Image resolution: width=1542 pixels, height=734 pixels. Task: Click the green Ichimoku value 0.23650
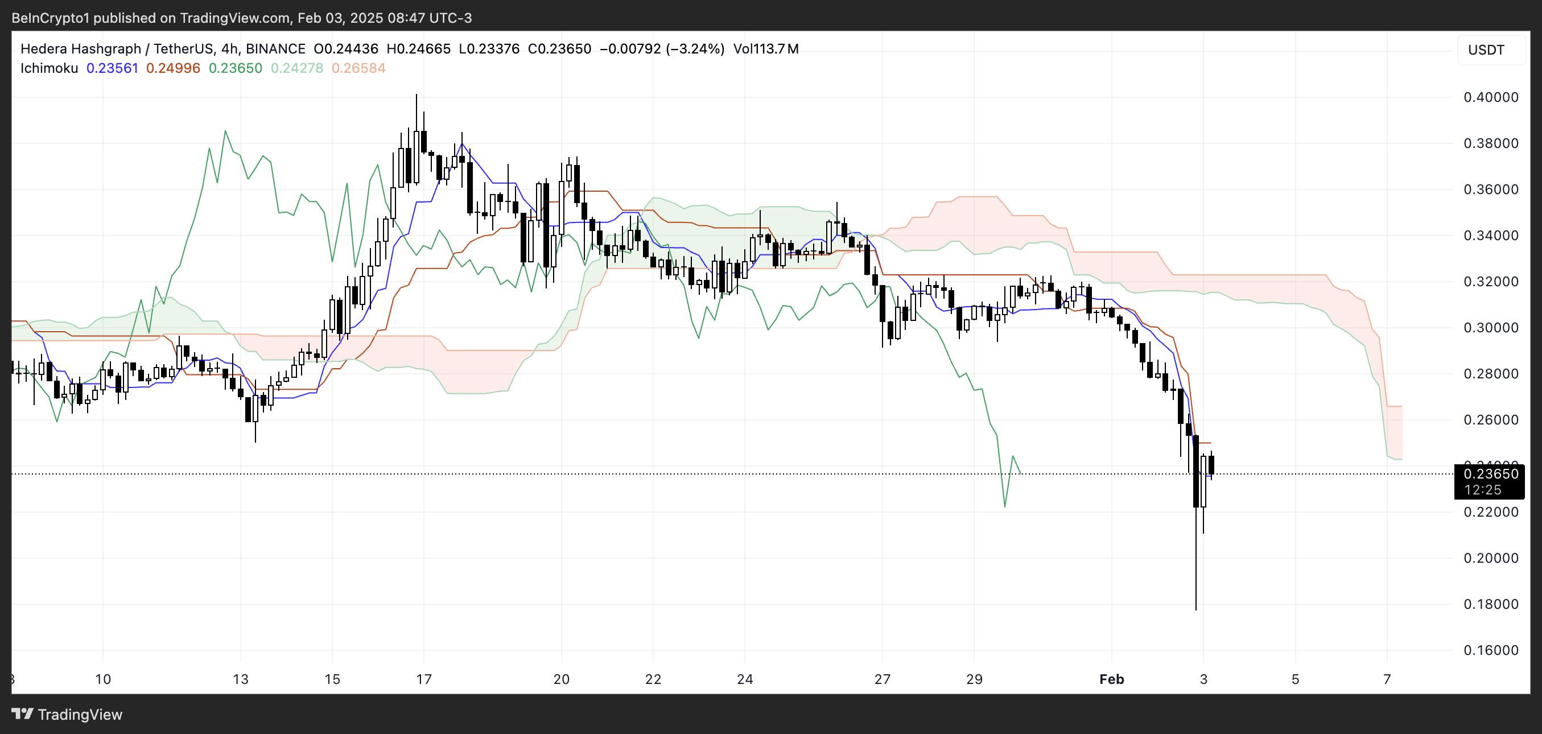pyautogui.click(x=235, y=68)
